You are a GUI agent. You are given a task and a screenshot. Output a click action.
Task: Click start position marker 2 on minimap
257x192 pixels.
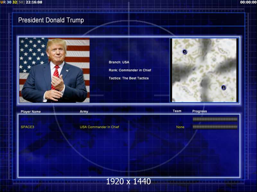(x=223, y=87)
